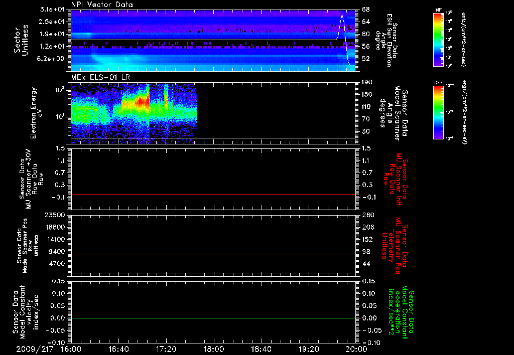Click the 20:00 time axis label
The width and height of the screenshot is (514, 355).
(x=356, y=349)
